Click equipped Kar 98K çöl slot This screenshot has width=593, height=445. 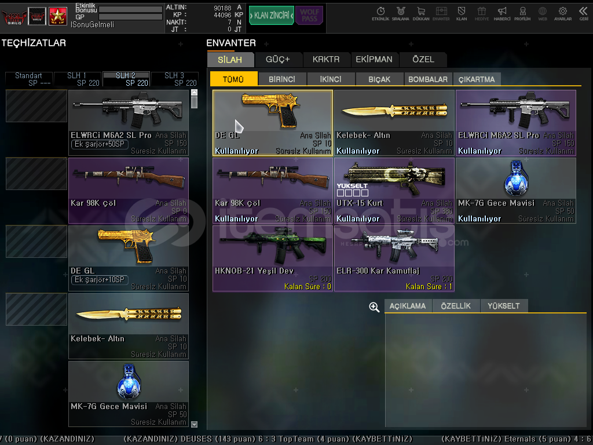coord(129,191)
